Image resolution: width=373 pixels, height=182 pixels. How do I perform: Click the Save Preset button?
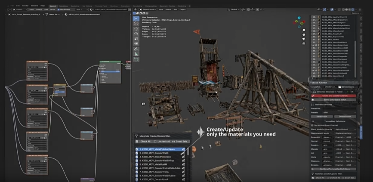(322, 116)
